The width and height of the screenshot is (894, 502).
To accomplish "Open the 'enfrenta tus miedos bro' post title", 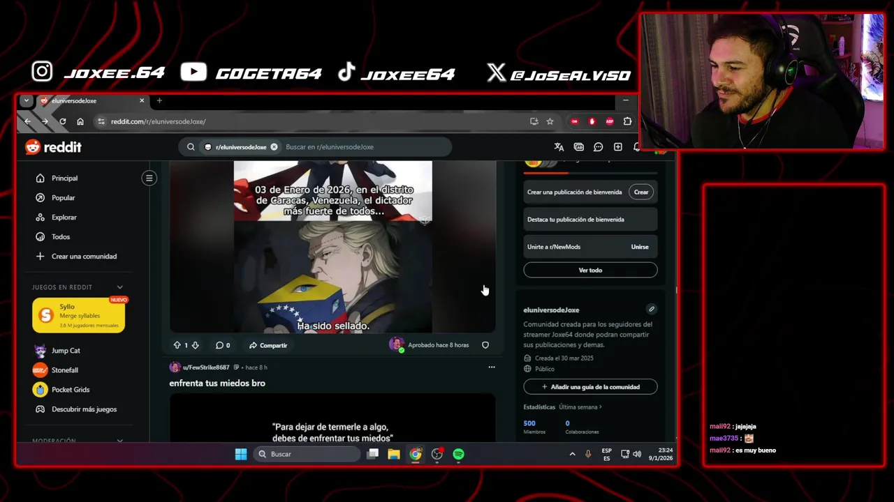I will coord(217,383).
